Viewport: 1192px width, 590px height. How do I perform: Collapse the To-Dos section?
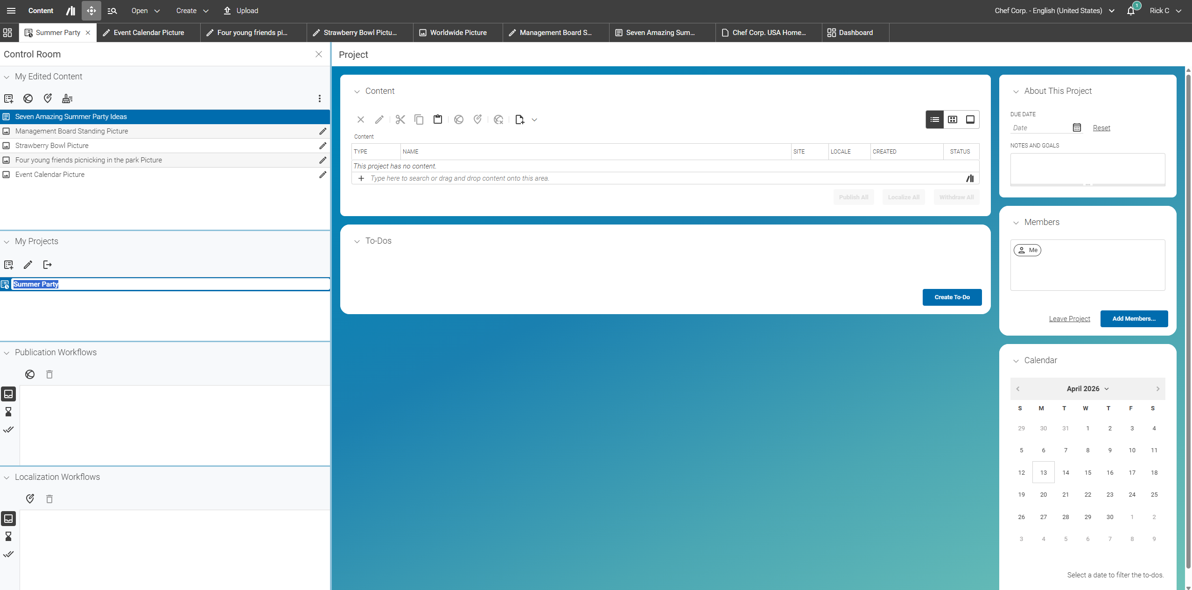[357, 241]
